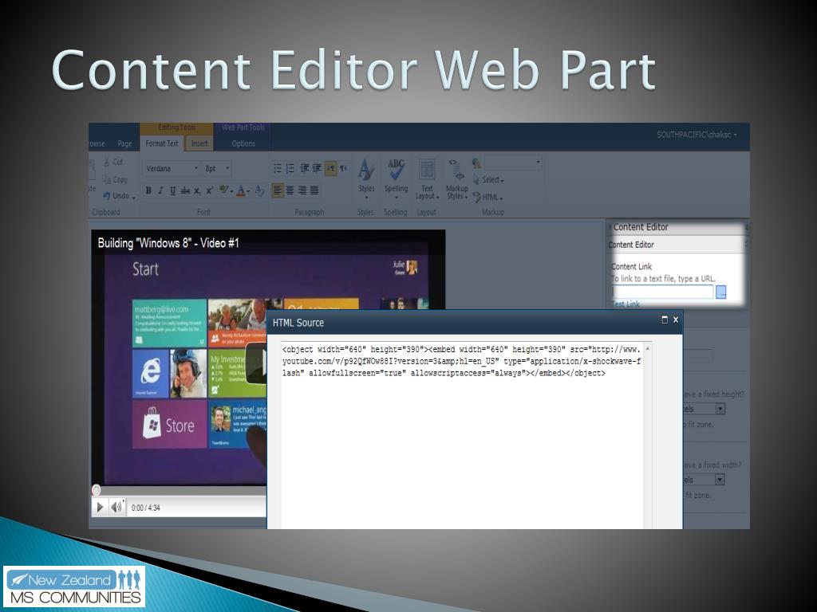Open the 8pt font size dropdown
Viewport: 817px width, 612px height.
click(217, 169)
